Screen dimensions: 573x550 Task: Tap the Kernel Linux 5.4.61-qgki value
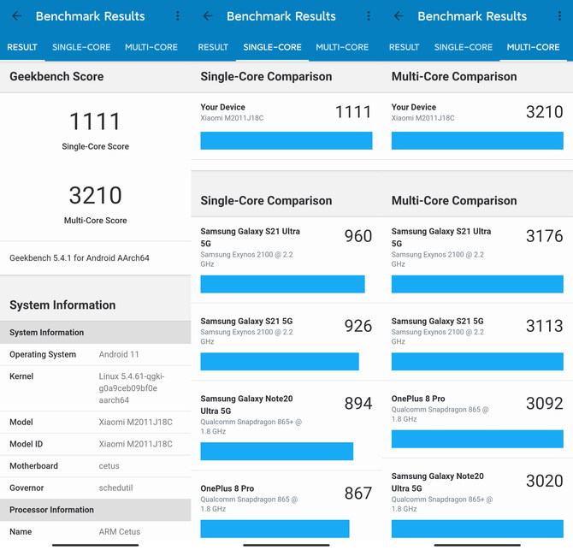pyautogui.click(x=132, y=388)
